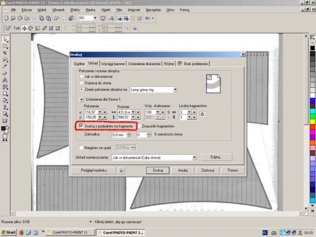
Task: Click the 'Zastosuj' button
Action: click(x=208, y=170)
